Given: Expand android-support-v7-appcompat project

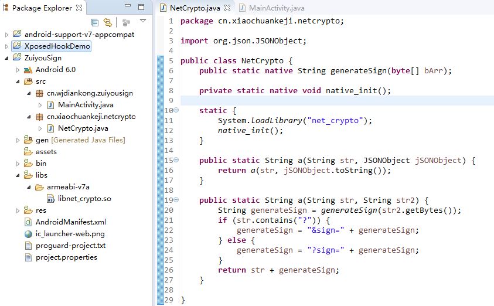Looking at the screenshot, I should pos(6,35).
